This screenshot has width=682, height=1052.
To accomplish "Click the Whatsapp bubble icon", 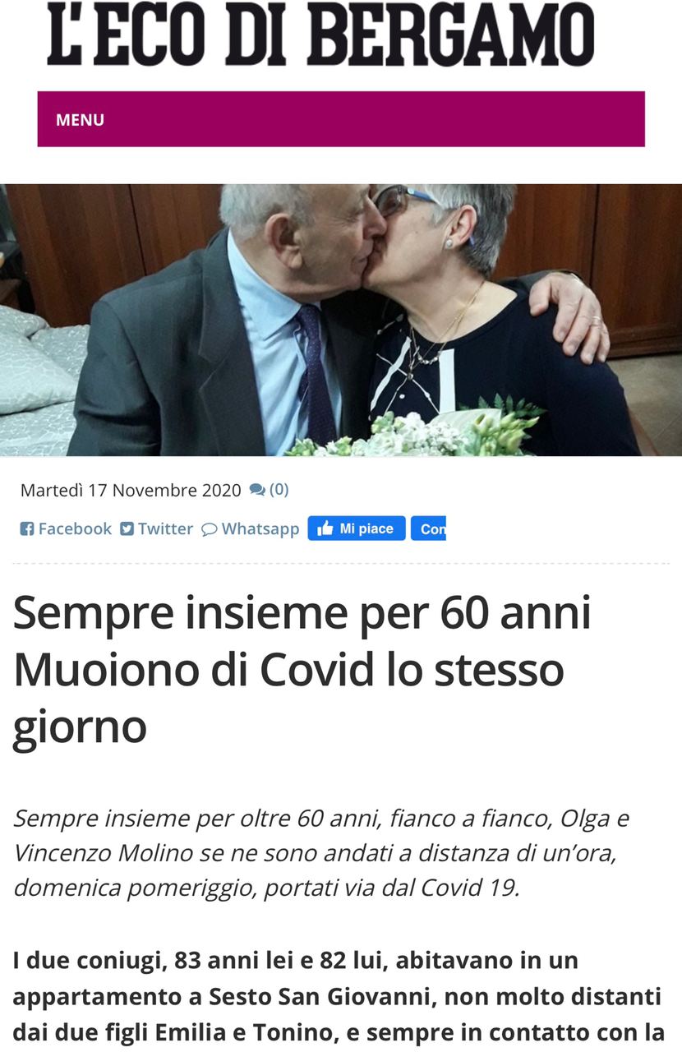I will click(210, 529).
